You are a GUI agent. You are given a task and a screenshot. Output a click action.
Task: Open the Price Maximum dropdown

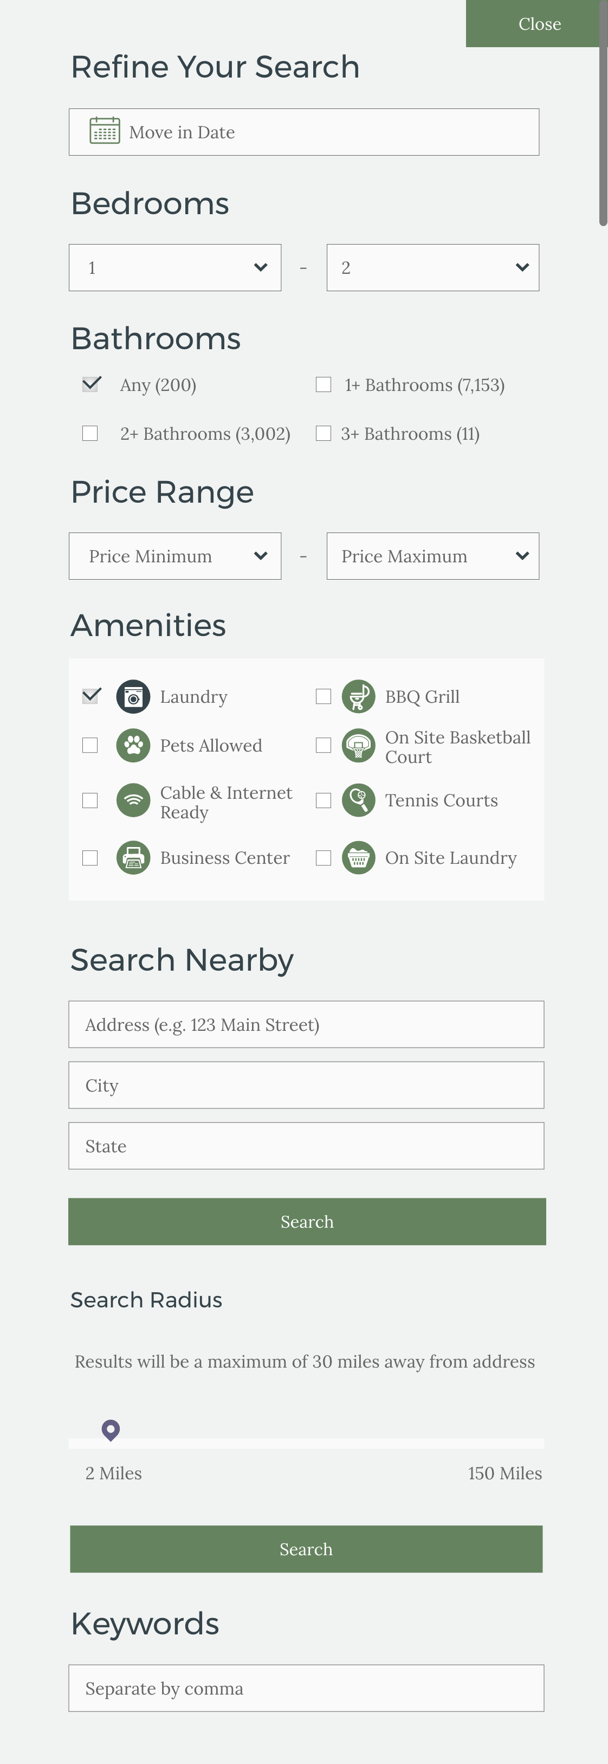[433, 556]
